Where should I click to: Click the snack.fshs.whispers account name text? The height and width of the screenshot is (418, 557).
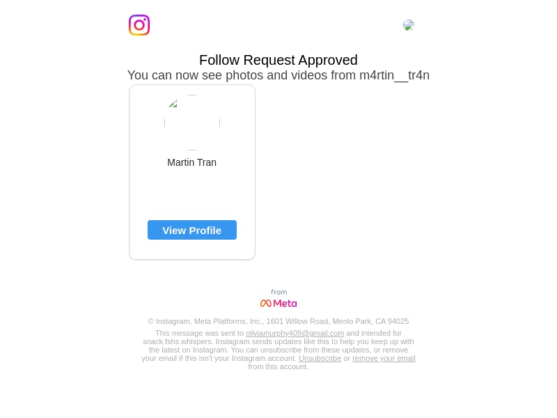click(x=178, y=341)
